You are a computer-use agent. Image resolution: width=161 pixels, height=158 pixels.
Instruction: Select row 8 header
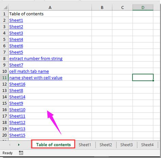(4, 59)
